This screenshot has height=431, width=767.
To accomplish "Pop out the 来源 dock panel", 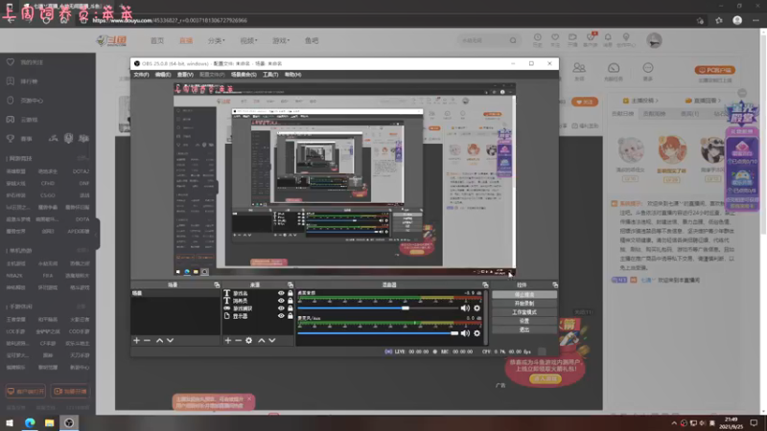I will click(x=291, y=284).
